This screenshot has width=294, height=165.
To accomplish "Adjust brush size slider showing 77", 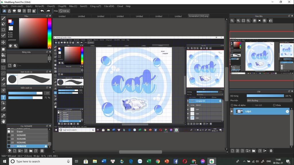I will point(25,93).
